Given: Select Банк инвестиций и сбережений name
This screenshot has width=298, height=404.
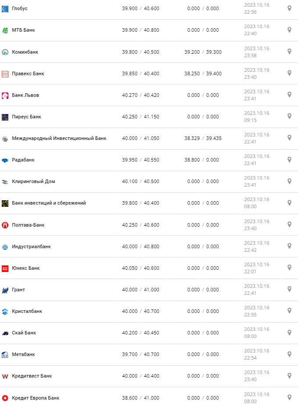Looking at the screenshot, I should pyautogui.click(x=49, y=203).
